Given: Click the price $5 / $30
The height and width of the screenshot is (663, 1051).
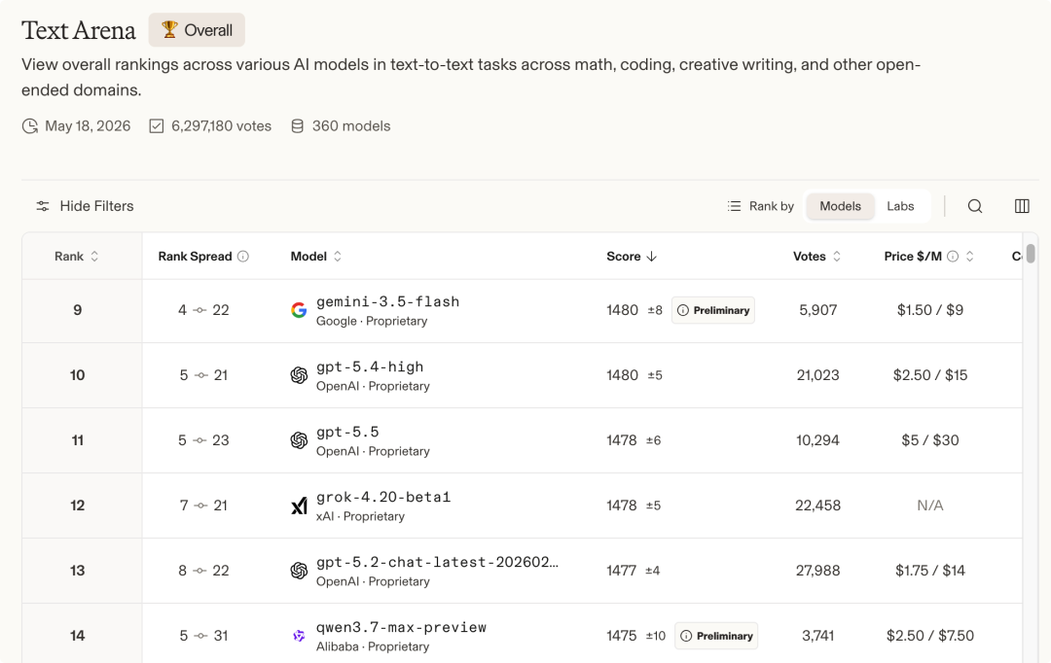Looking at the screenshot, I should click(x=929, y=440).
